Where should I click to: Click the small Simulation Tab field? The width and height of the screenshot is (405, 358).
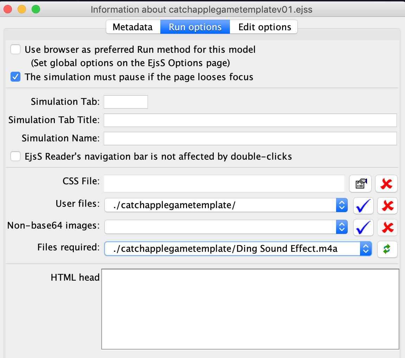tap(126, 102)
